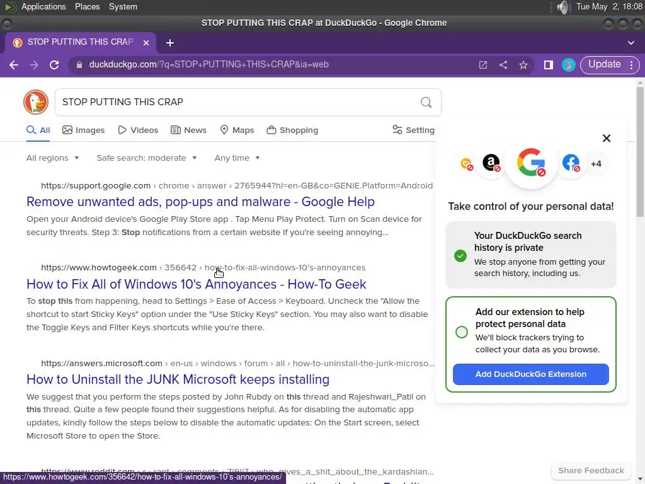The width and height of the screenshot is (645, 484).
Task: Switch to the News tab
Action: (x=188, y=130)
